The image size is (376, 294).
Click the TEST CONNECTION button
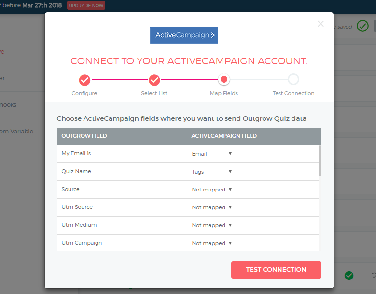point(276,270)
